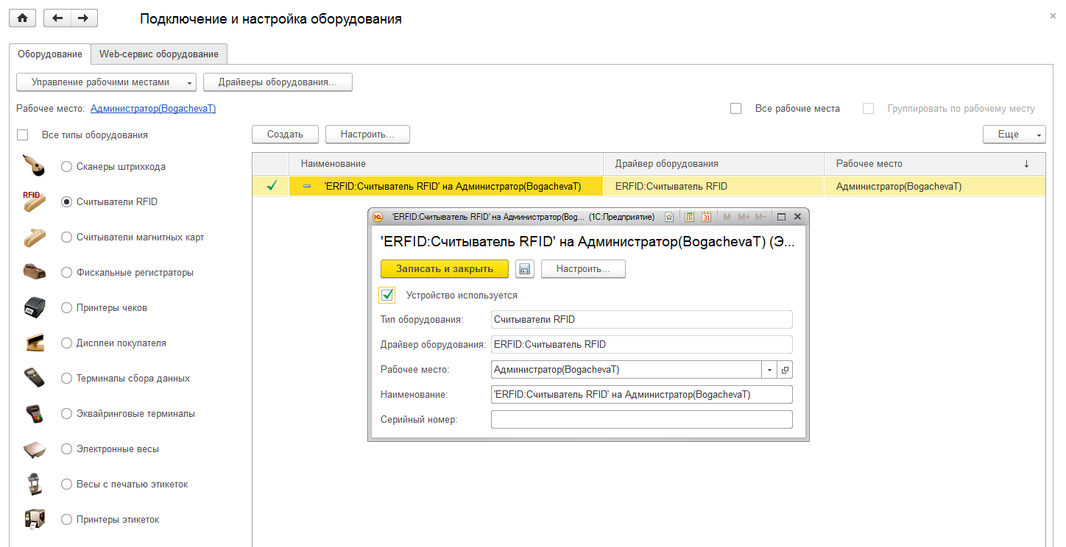Select the 'Принтеры этикеток' radio button

67,520
